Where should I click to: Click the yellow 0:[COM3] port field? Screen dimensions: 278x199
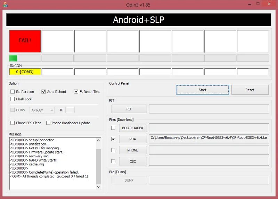click(x=25, y=72)
